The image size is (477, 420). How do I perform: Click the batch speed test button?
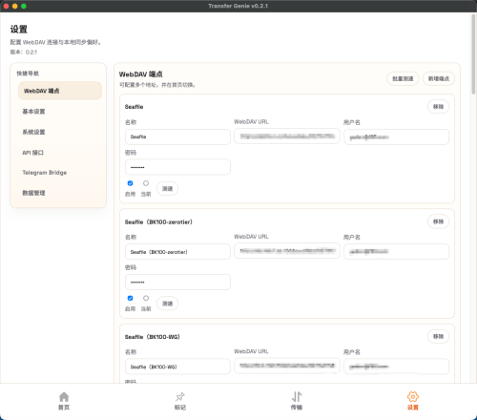403,78
